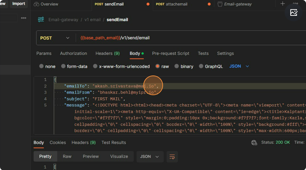Screen dimensions: 306x170
Task: Click the HTTP icon beside the Email-gateway breadcrumb
Action: click(x=41, y=20)
